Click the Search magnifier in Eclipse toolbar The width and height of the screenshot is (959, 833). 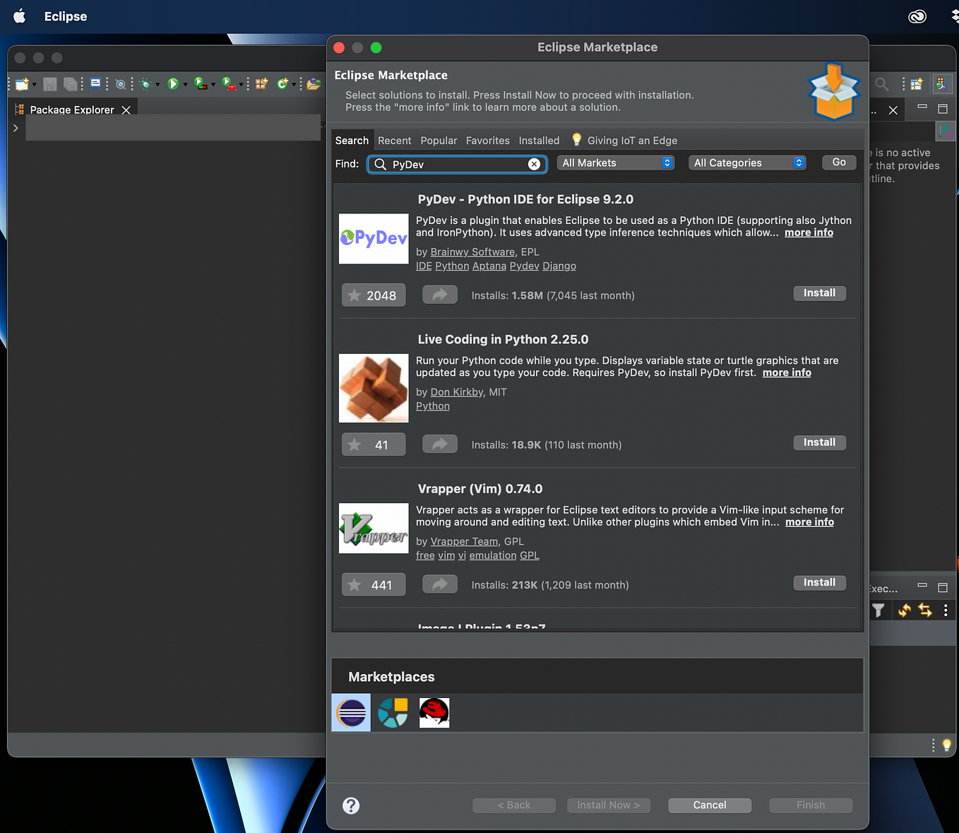[x=881, y=84]
